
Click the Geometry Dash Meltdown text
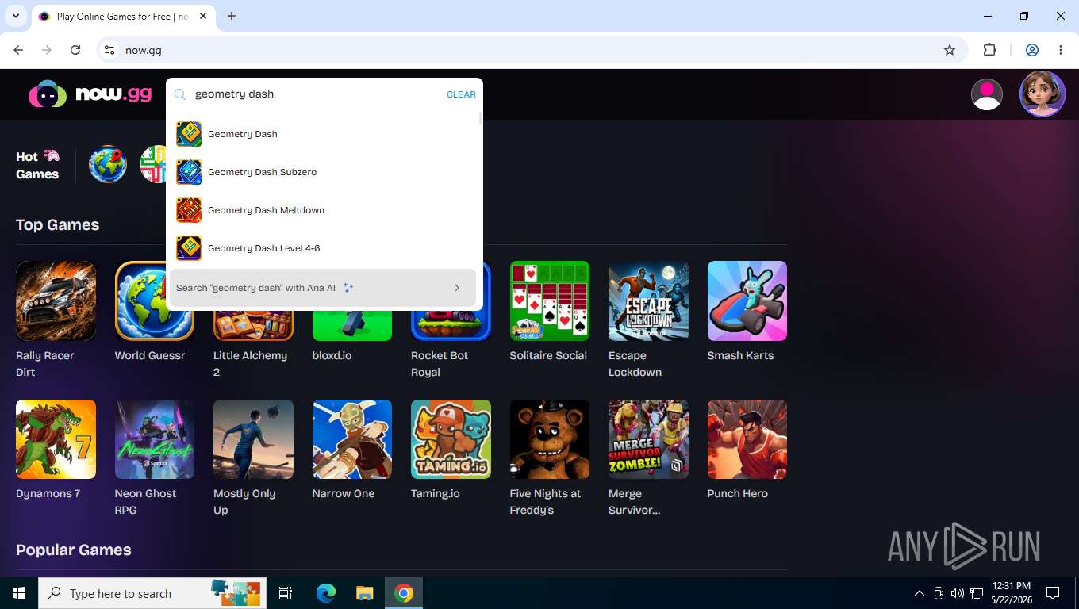[x=266, y=210]
